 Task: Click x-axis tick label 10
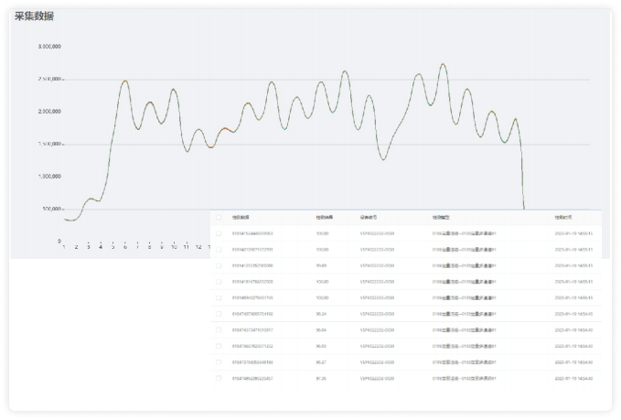click(174, 247)
